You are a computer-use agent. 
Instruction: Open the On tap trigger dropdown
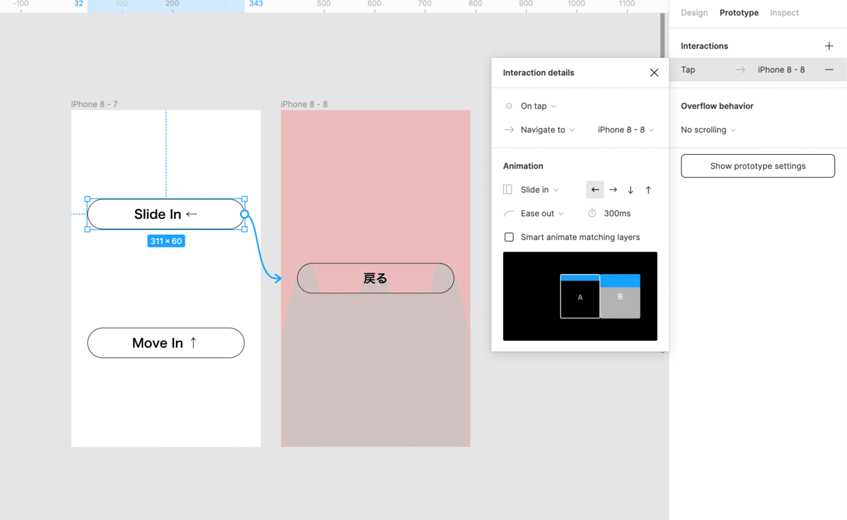538,106
